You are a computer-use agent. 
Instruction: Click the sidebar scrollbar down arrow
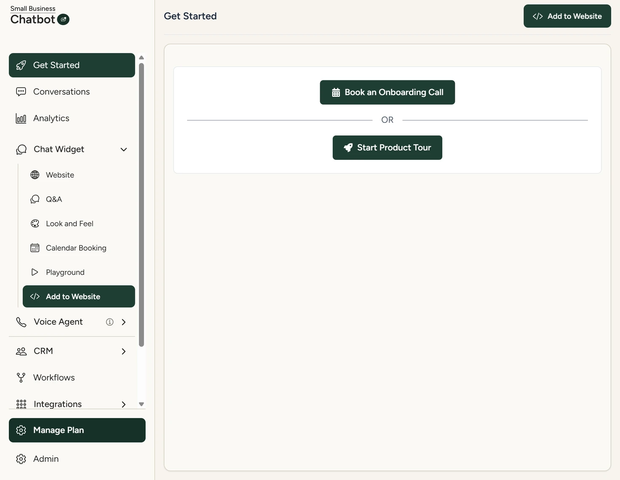(142, 404)
